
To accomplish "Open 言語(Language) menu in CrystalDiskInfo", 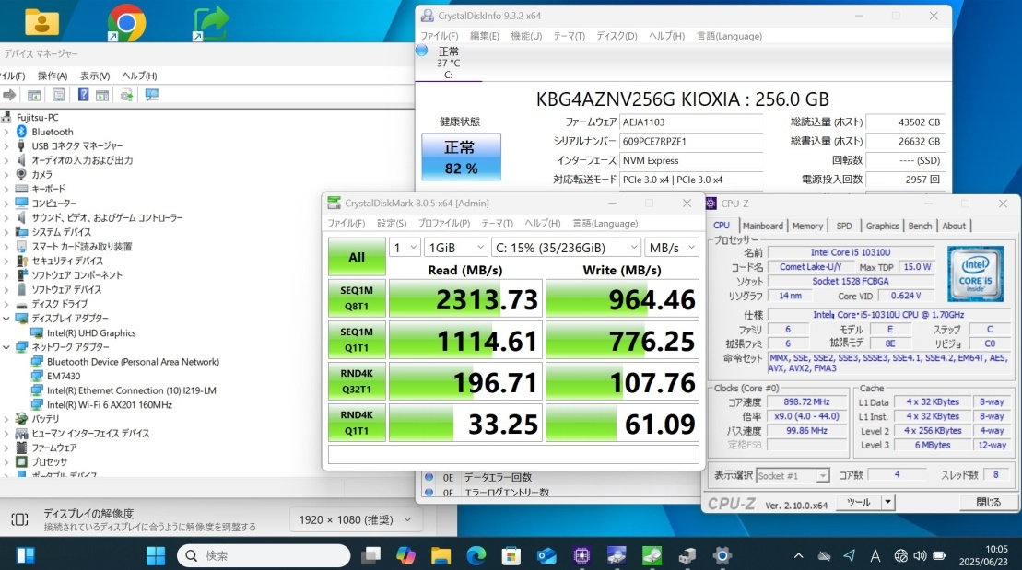I will point(729,36).
